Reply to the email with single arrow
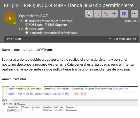The height and width of the screenshot is (118, 140). 97,14
